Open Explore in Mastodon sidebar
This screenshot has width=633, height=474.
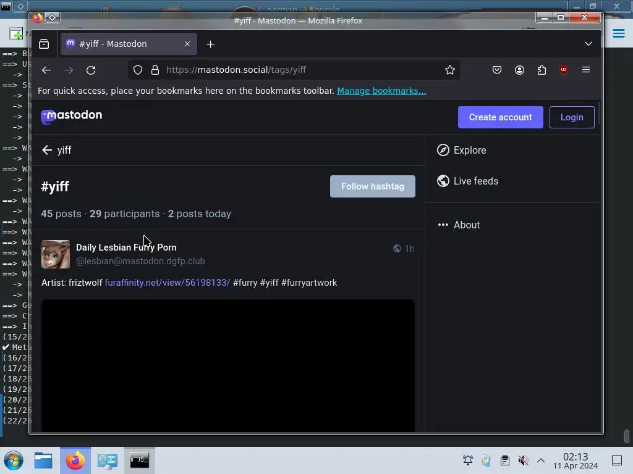[461, 150]
